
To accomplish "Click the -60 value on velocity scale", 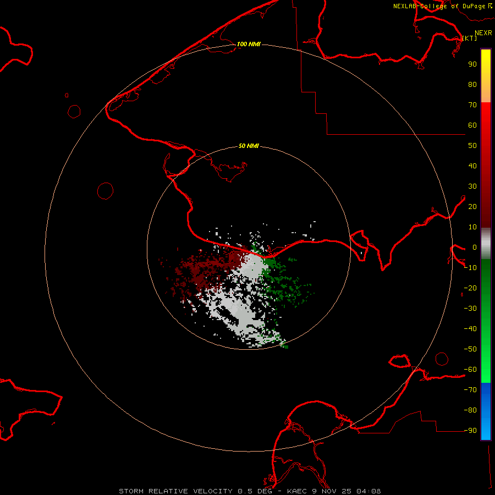I will click(470, 370).
